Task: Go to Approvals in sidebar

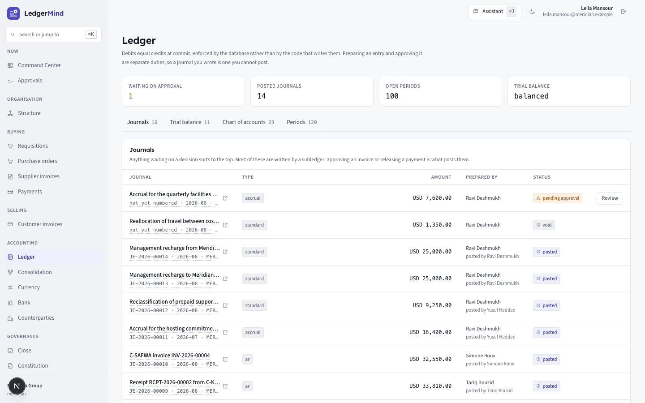Action: tap(53, 81)
